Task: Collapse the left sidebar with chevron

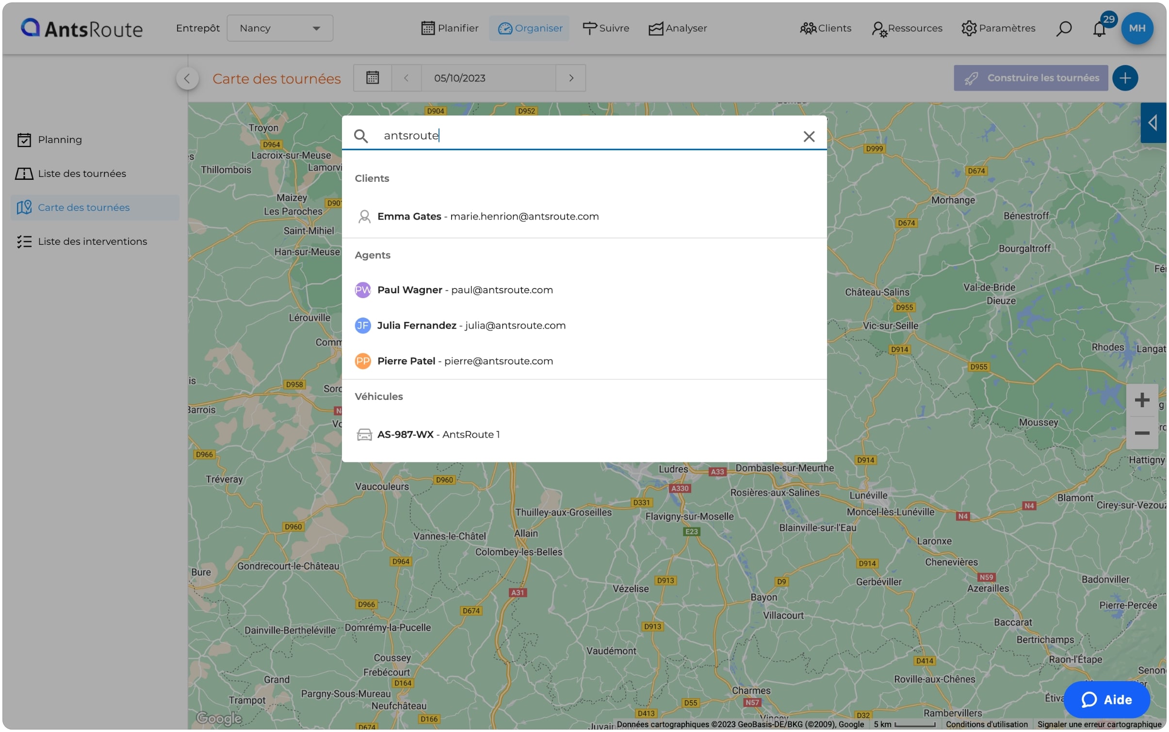Action: click(187, 79)
